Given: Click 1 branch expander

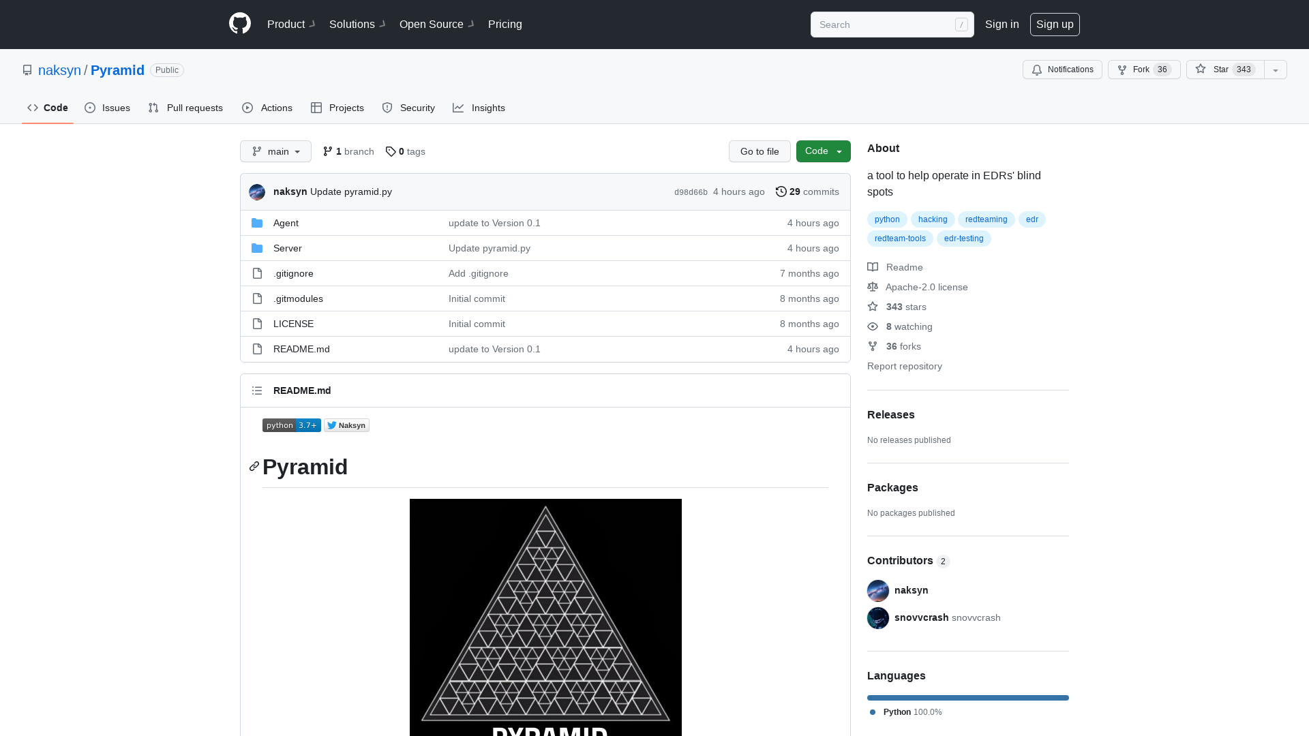Looking at the screenshot, I should (x=348, y=151).
